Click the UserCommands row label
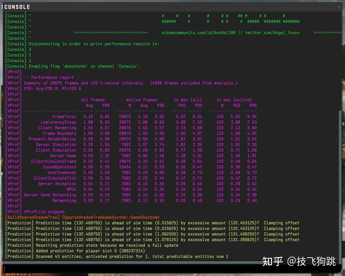Viewport: 345px width, 276px height. [x=62, y=173]
